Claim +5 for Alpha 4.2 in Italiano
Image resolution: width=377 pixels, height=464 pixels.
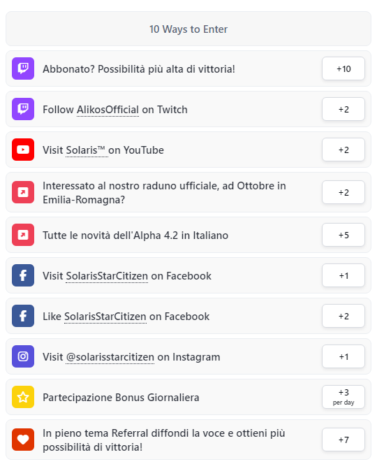343,235
